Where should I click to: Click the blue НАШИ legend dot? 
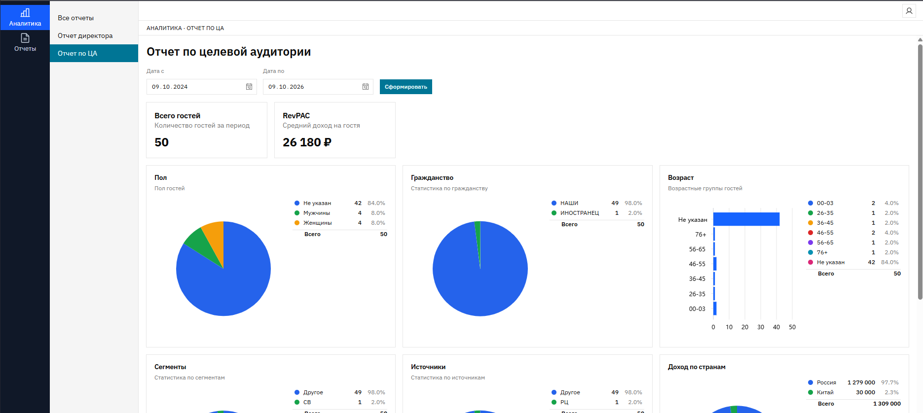(x=554, y=203)
